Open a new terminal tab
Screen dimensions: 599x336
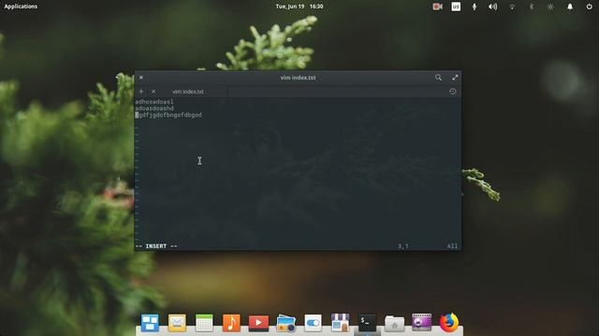coord(141,91)
